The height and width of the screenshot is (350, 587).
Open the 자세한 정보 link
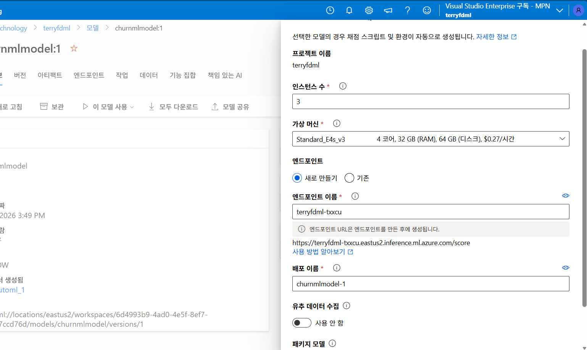tap(493, 36)
